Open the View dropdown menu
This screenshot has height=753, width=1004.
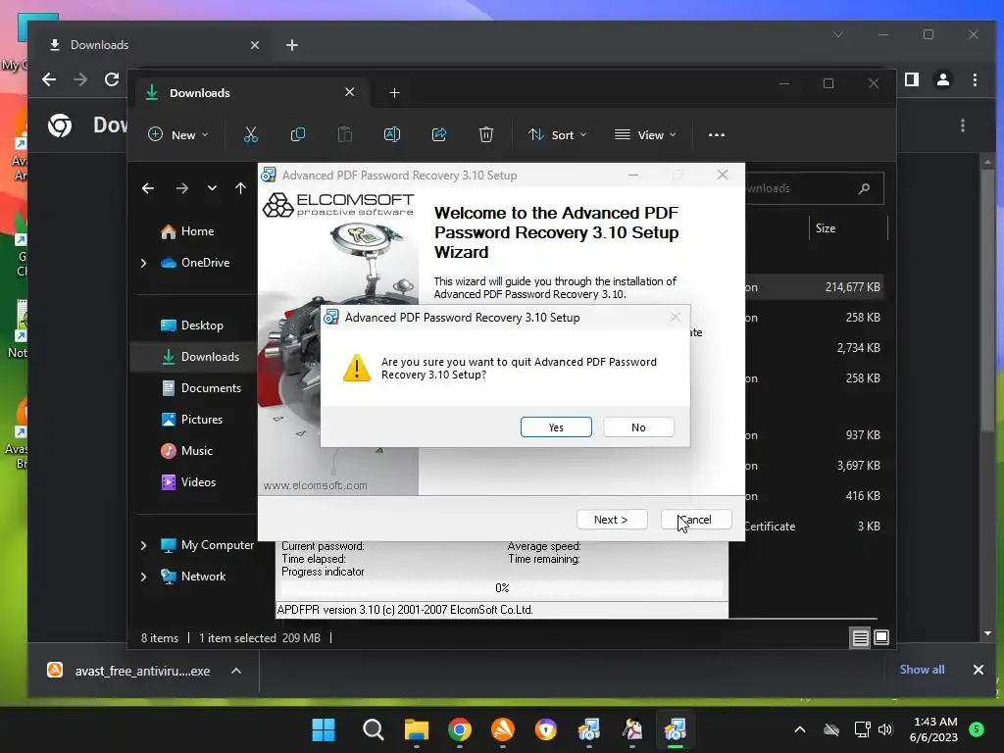[x=645, y=134]
